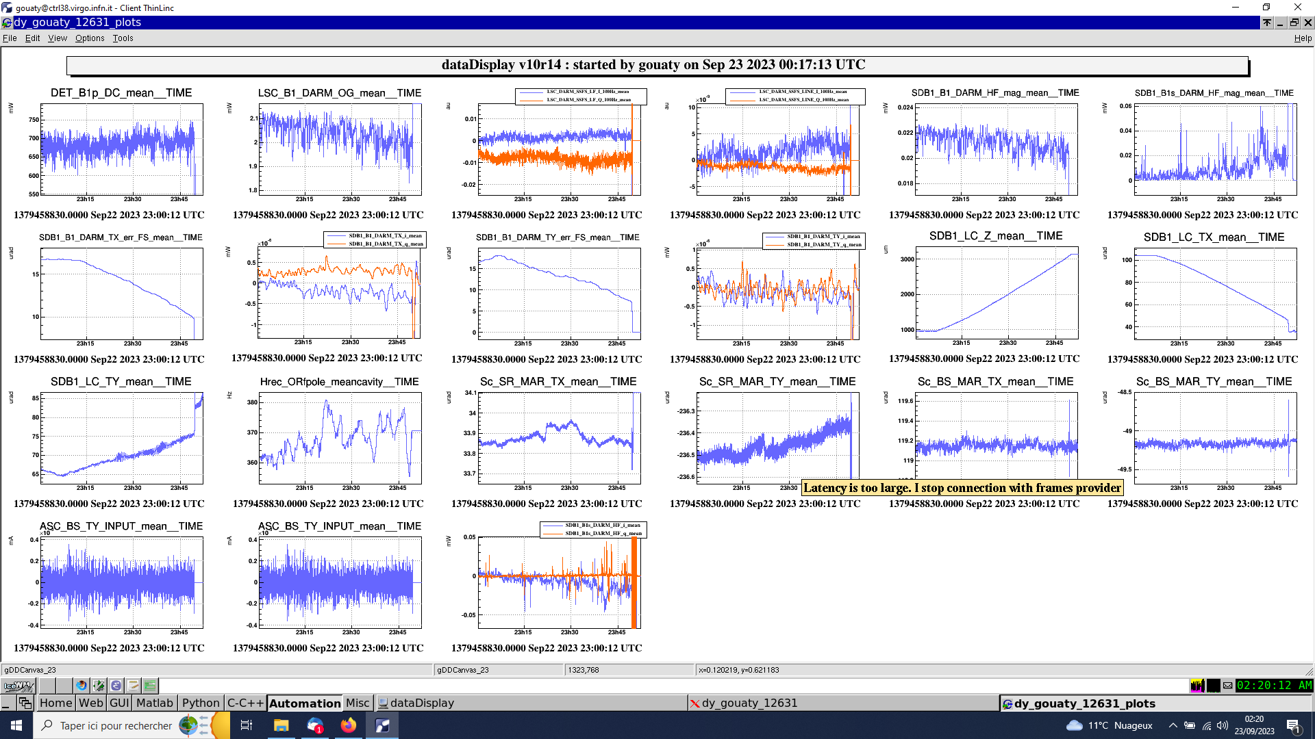Select the dy_gouaty_12631 taskbar window entry
The image size is (1315, 739).
point(749,703)
